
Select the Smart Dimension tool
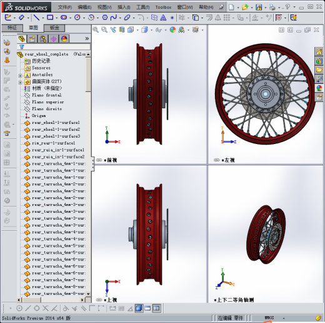click(21, 18)
